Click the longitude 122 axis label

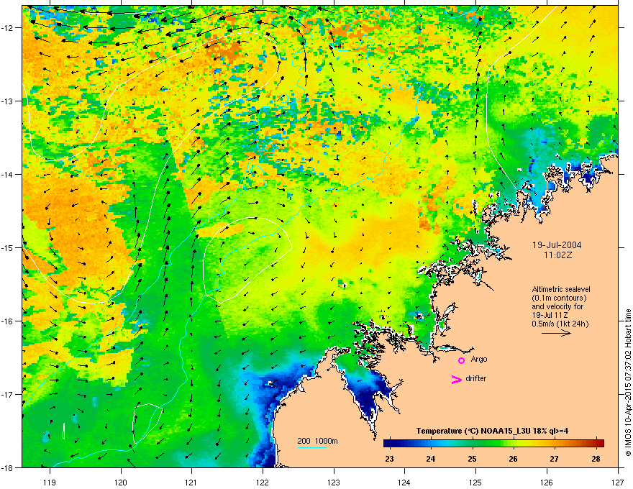[263, 482]
